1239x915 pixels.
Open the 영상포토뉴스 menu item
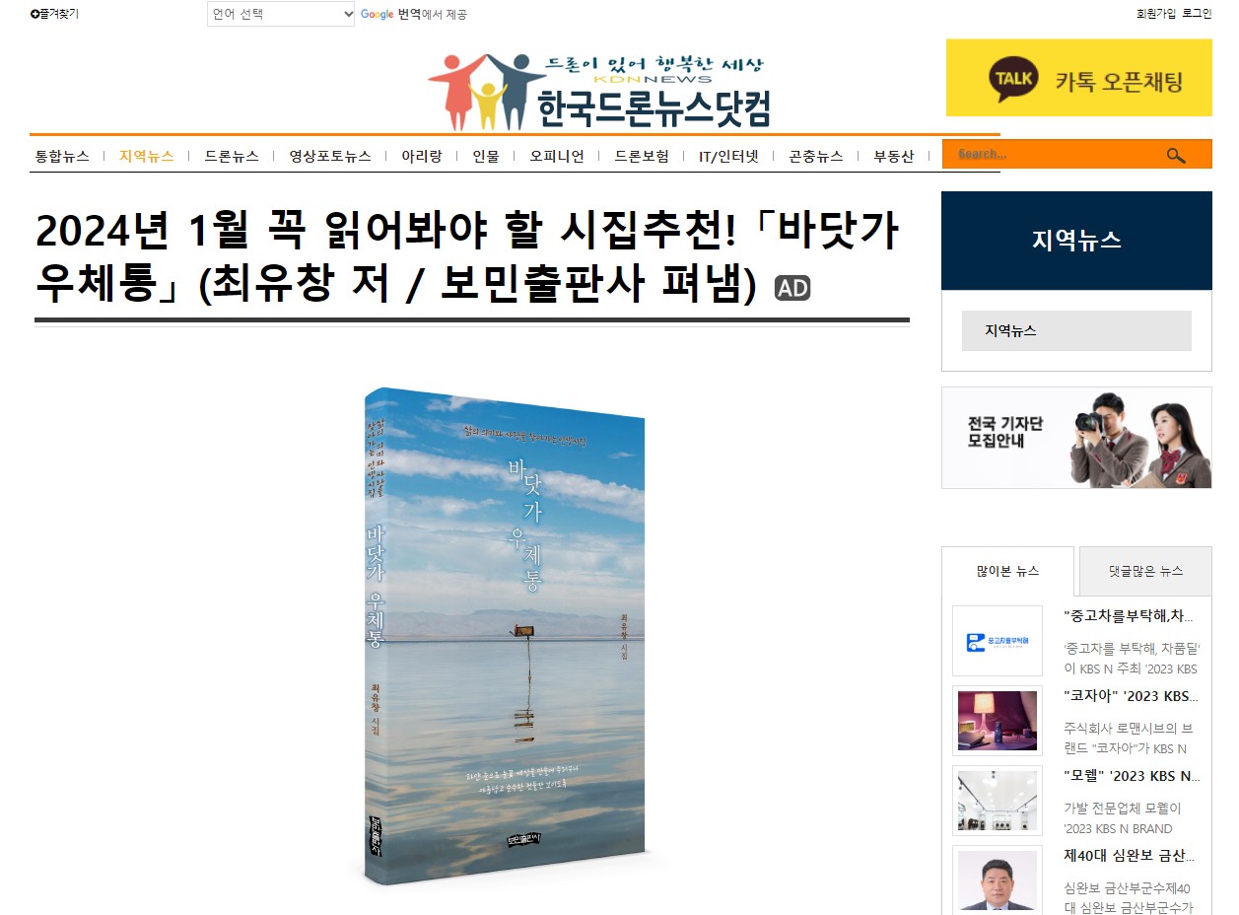(x=330, y=156)
